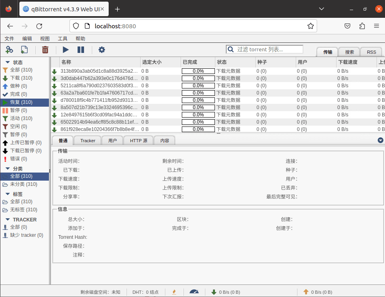The image size is (385, 297).
Task: Collapse the 分类 section
Action: pyautogui.click(x=8, y=169)
